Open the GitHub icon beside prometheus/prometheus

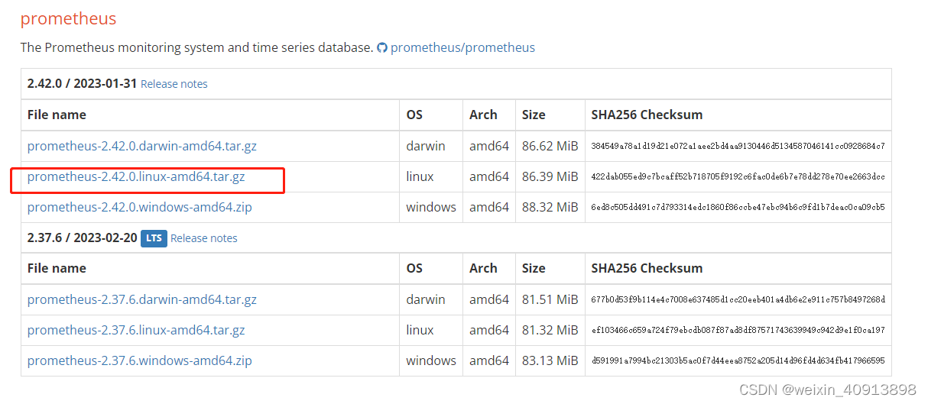[382, 47]
